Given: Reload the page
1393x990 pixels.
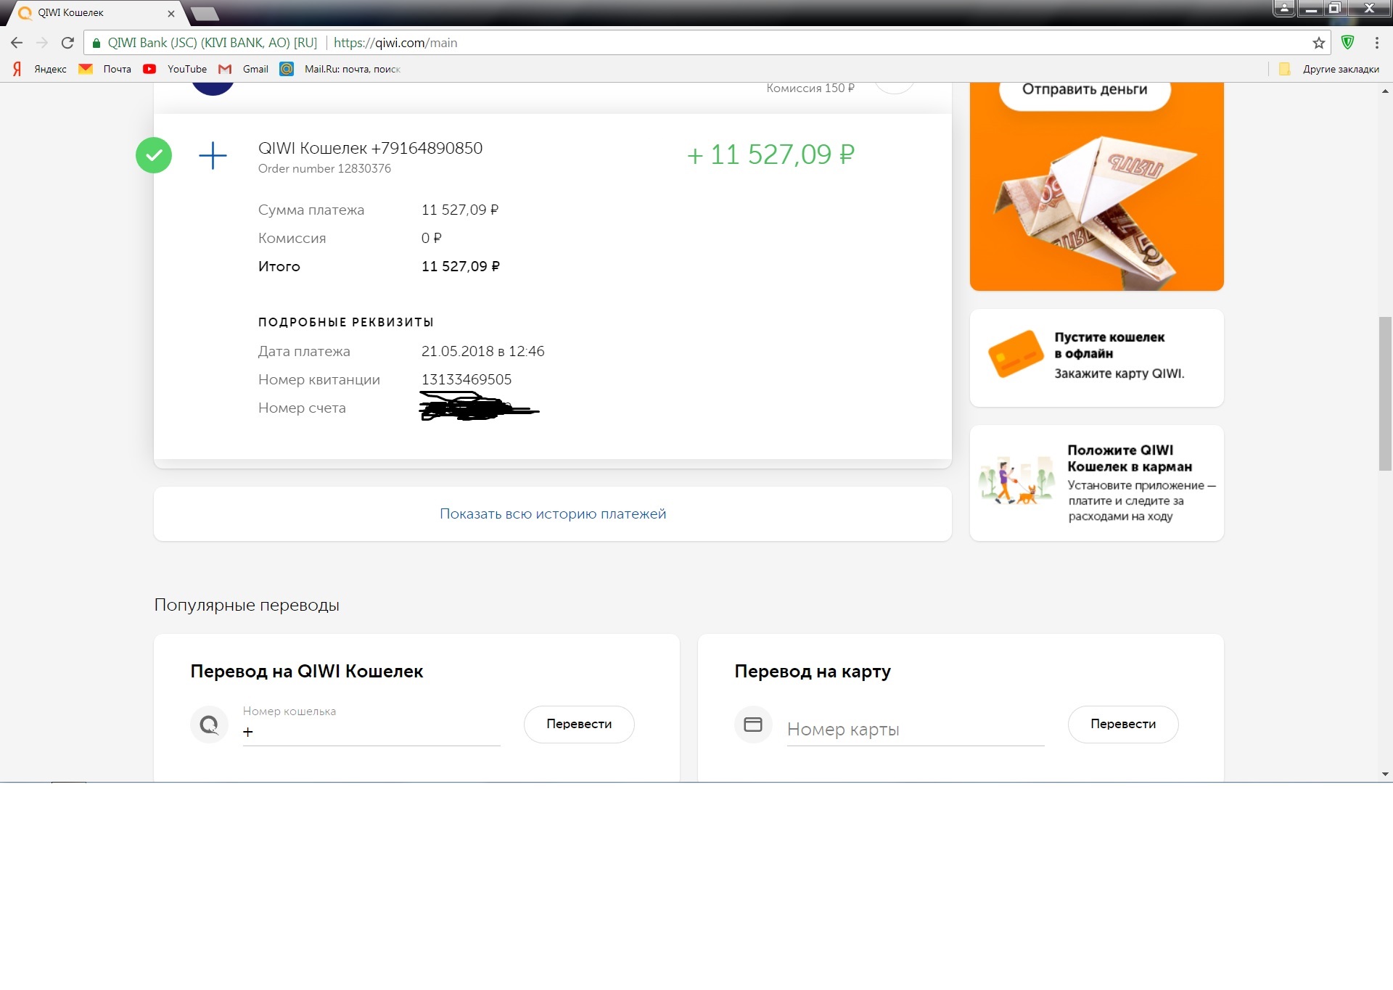Looking at the screenshot, I should point(67,43).
